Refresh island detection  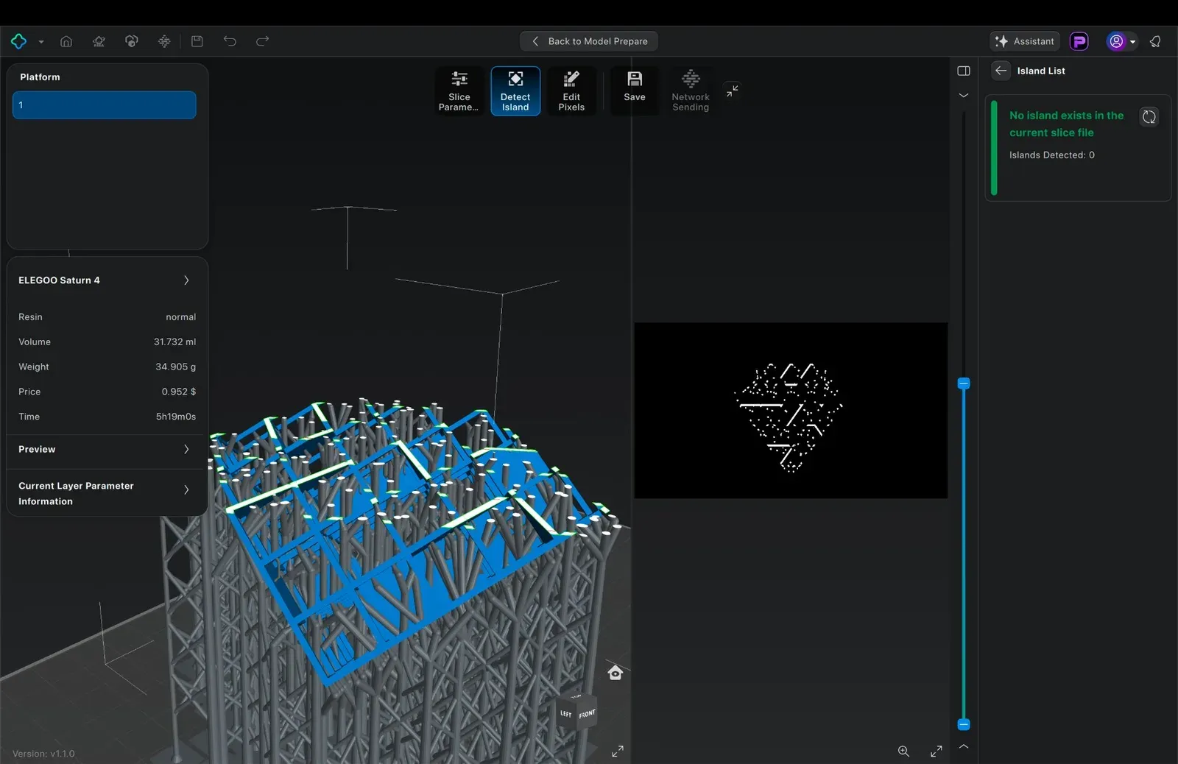click(x=1149, y=117)
